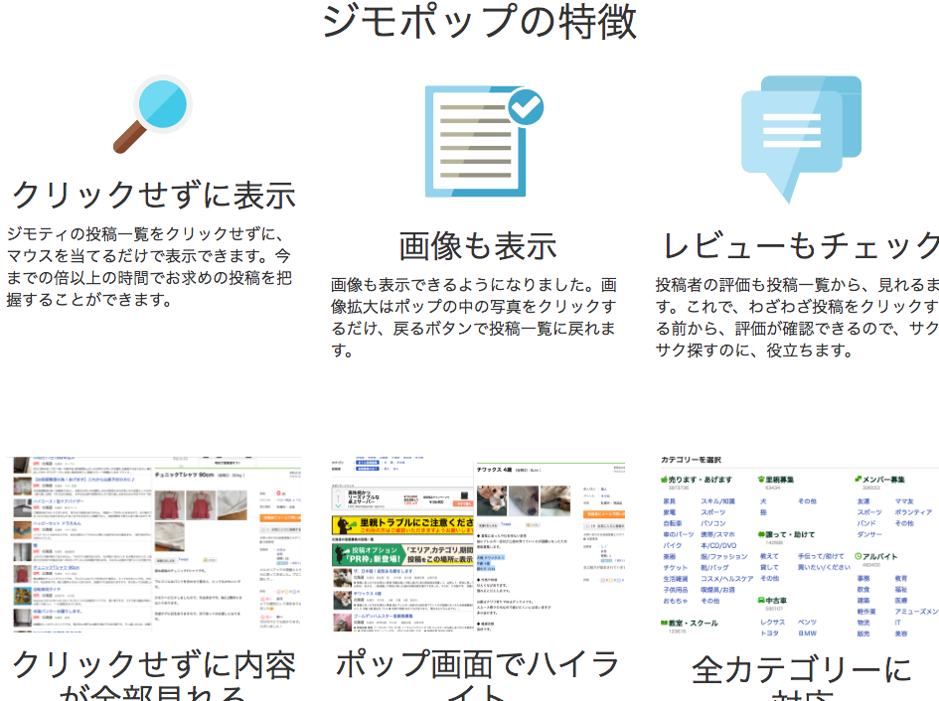Open the カテゴリーを選択 category list screenshot
Image resolution: width=939 pixels, height=701 pixels.
pyautogui.click(x=799, y=546)
